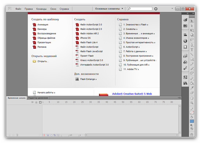Create a new Файл Adobe AIR 2
Screen dimensions: 201x143
(87, 34)
